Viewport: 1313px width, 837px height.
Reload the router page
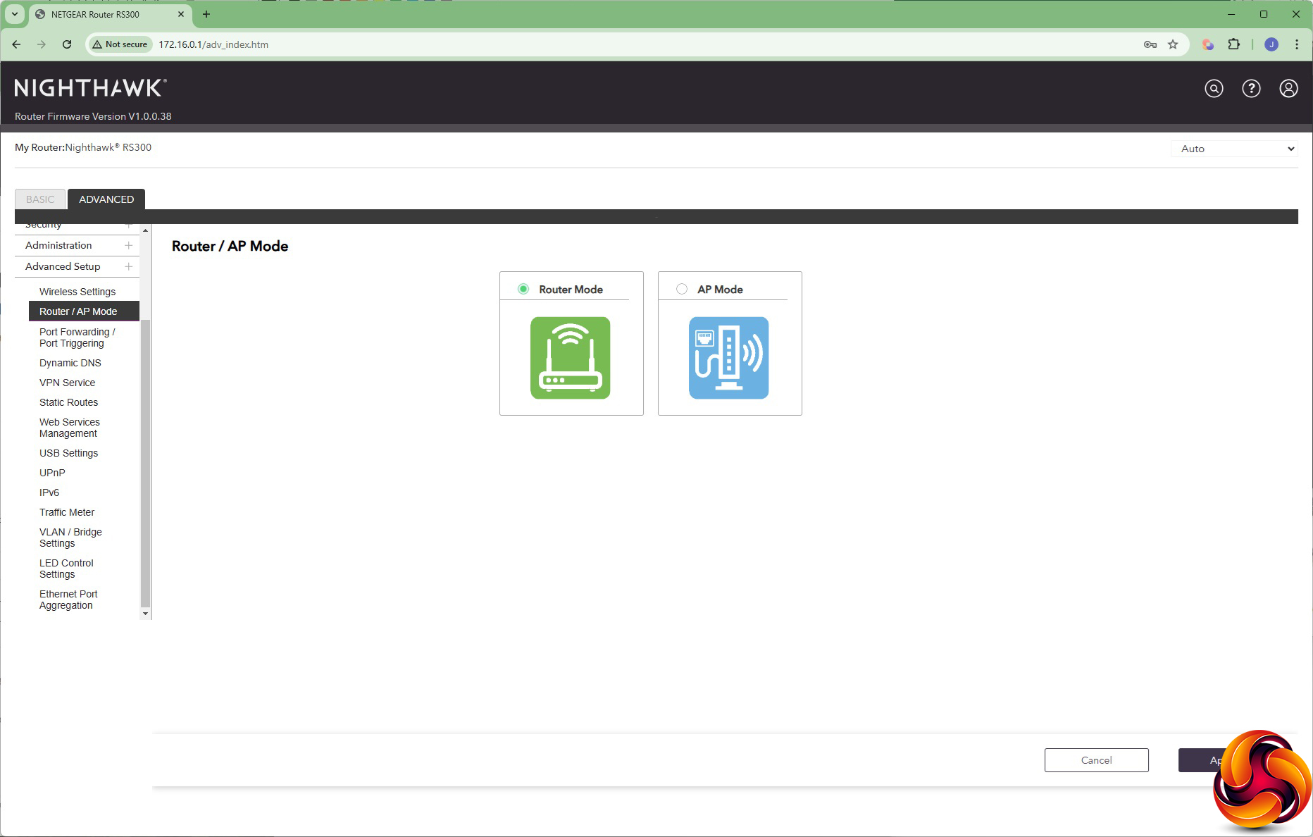click(67, 44)
